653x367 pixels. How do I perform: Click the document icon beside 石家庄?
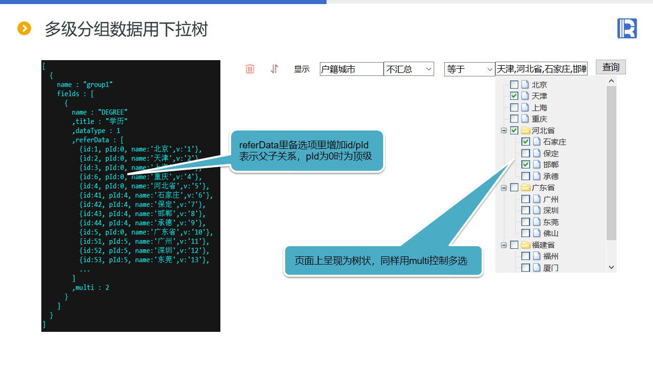pos(536,142)
